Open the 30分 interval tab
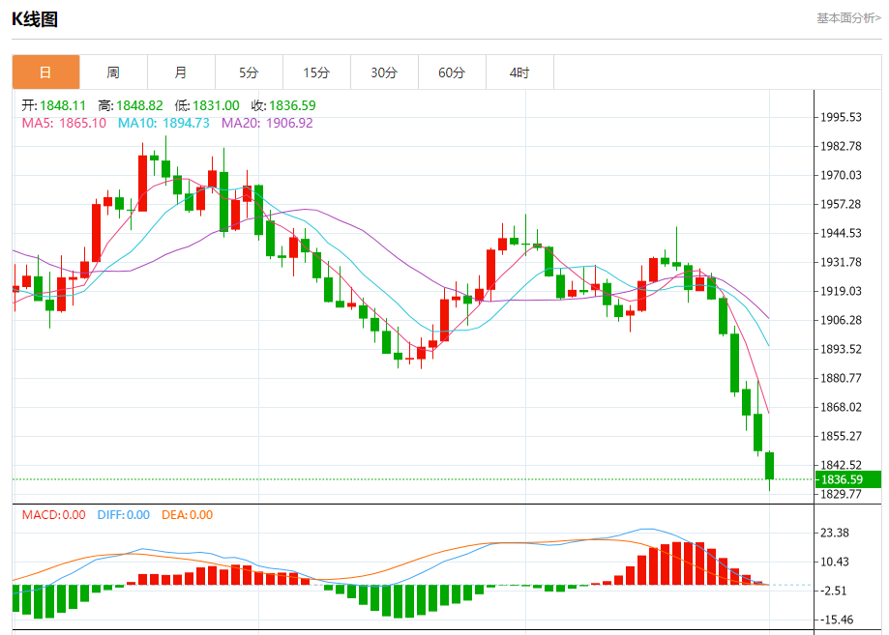 pos(384,72)
